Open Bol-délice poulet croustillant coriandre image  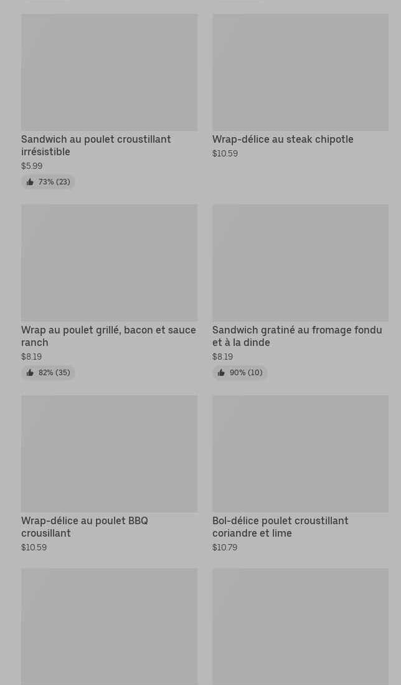(x=300, y=454)
